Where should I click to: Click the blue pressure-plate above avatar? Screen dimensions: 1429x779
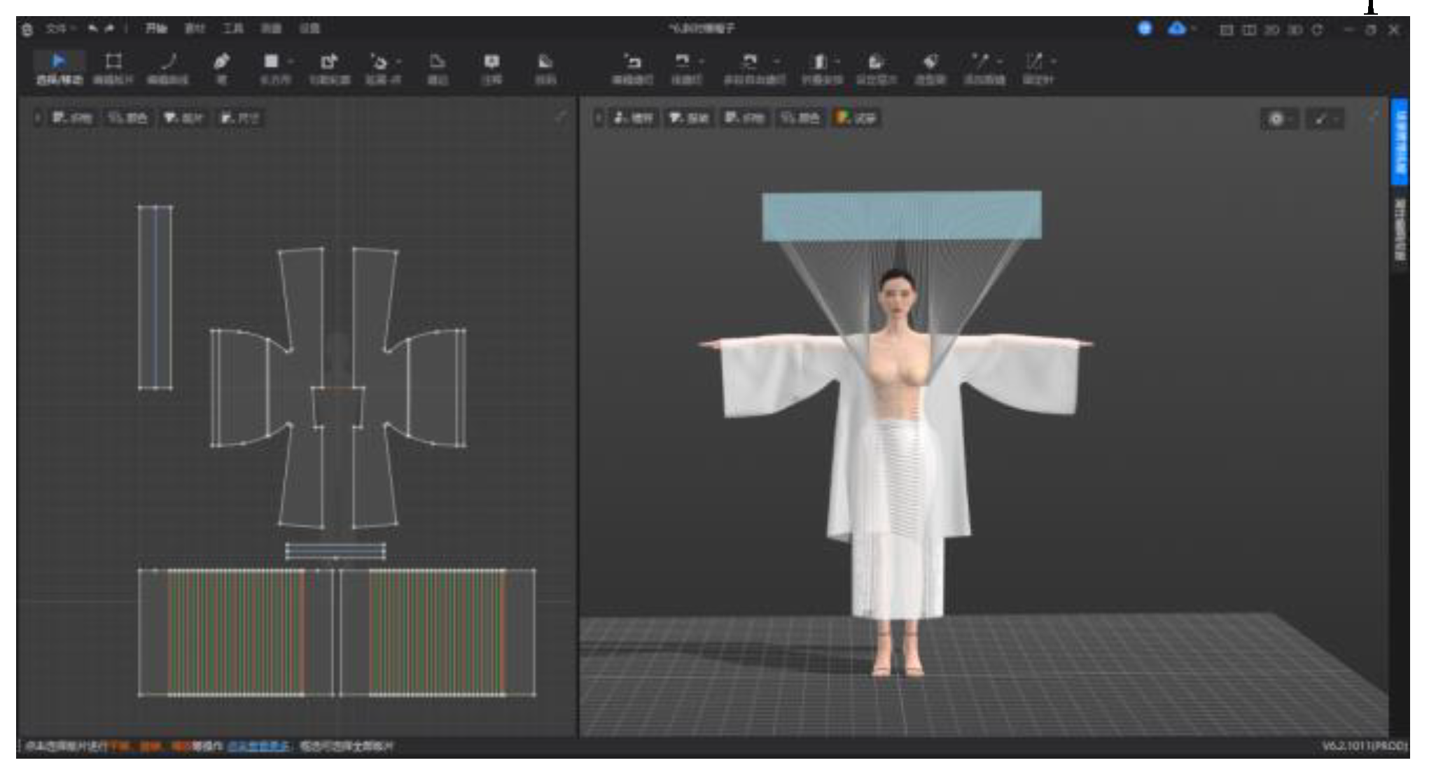[x=901, y=216]
